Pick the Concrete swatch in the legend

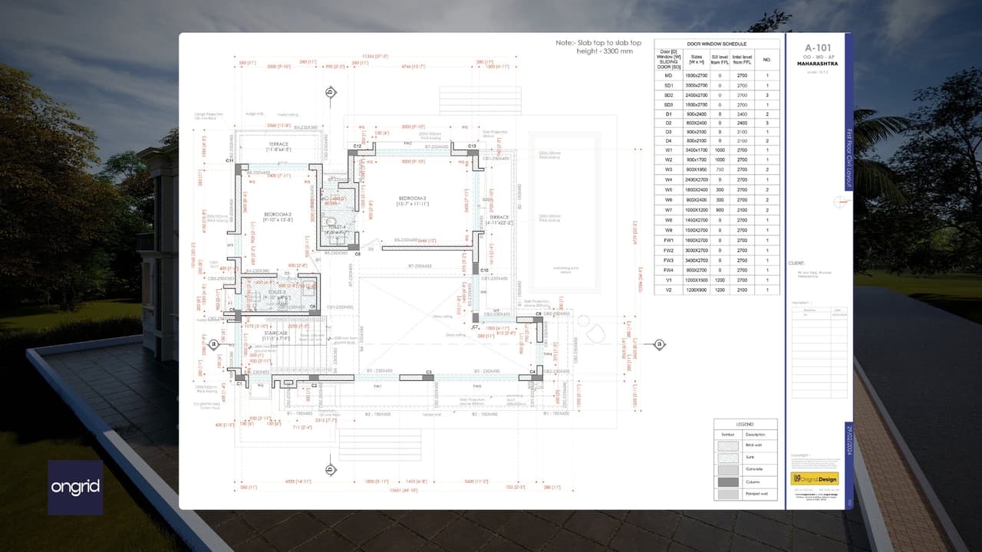tap(727, 469)
